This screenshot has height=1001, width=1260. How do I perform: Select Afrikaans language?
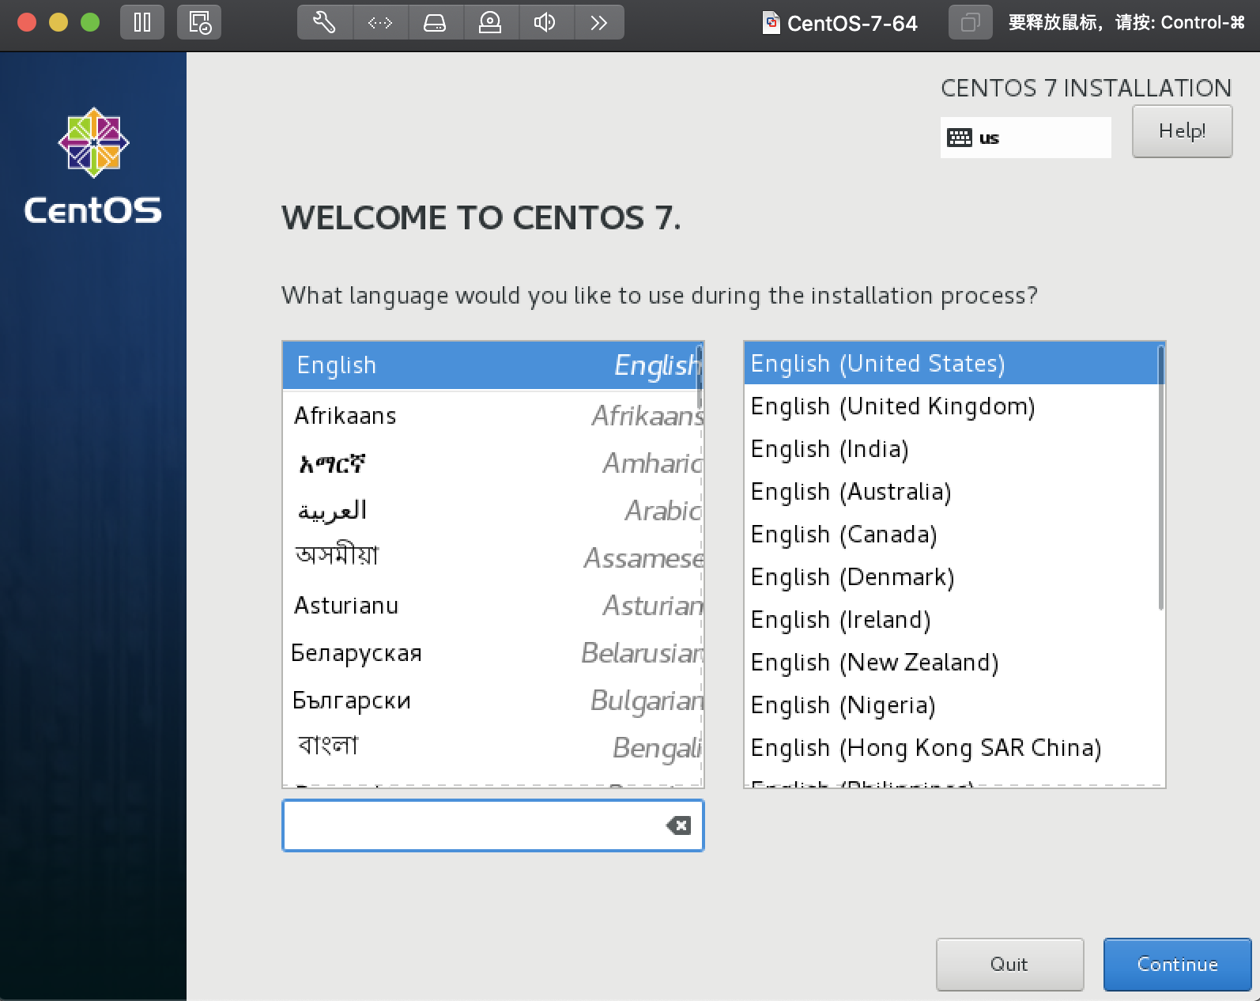click(x=492, y=416)
